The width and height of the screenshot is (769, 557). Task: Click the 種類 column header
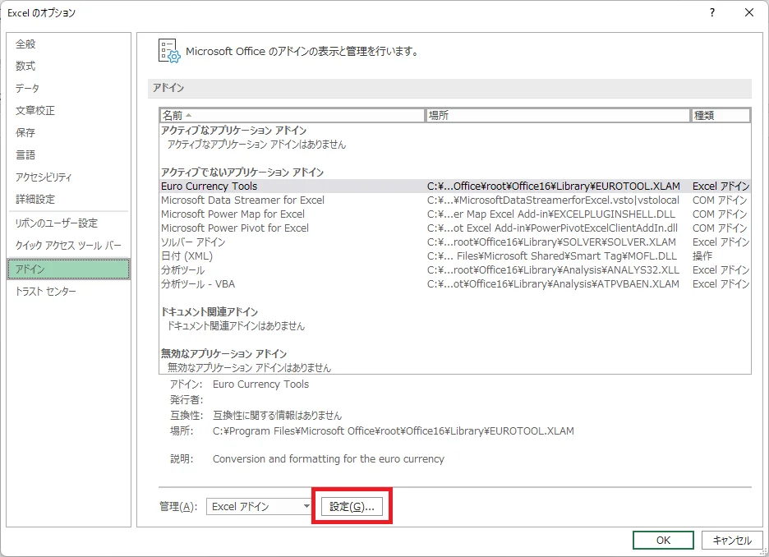pyautogui.click(x=720, y=116)
